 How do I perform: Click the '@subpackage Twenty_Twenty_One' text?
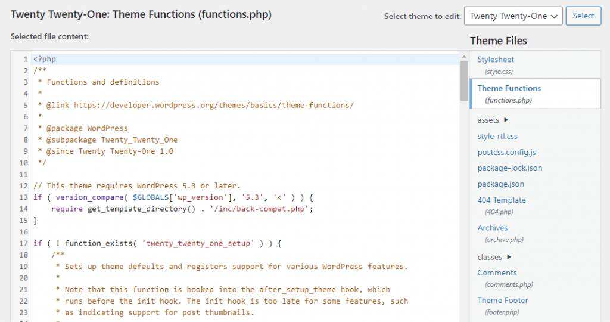[112, 140]
